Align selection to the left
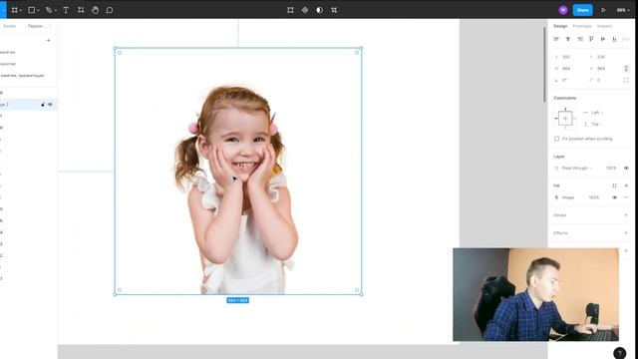 [556, 39]
